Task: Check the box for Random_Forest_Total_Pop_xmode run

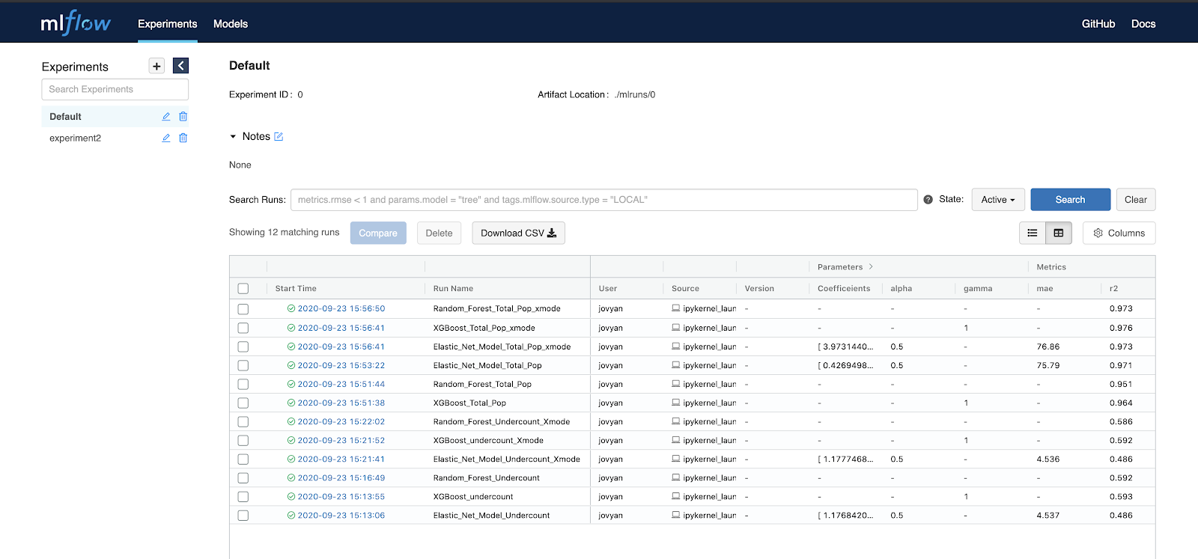Action: (243, 309)
